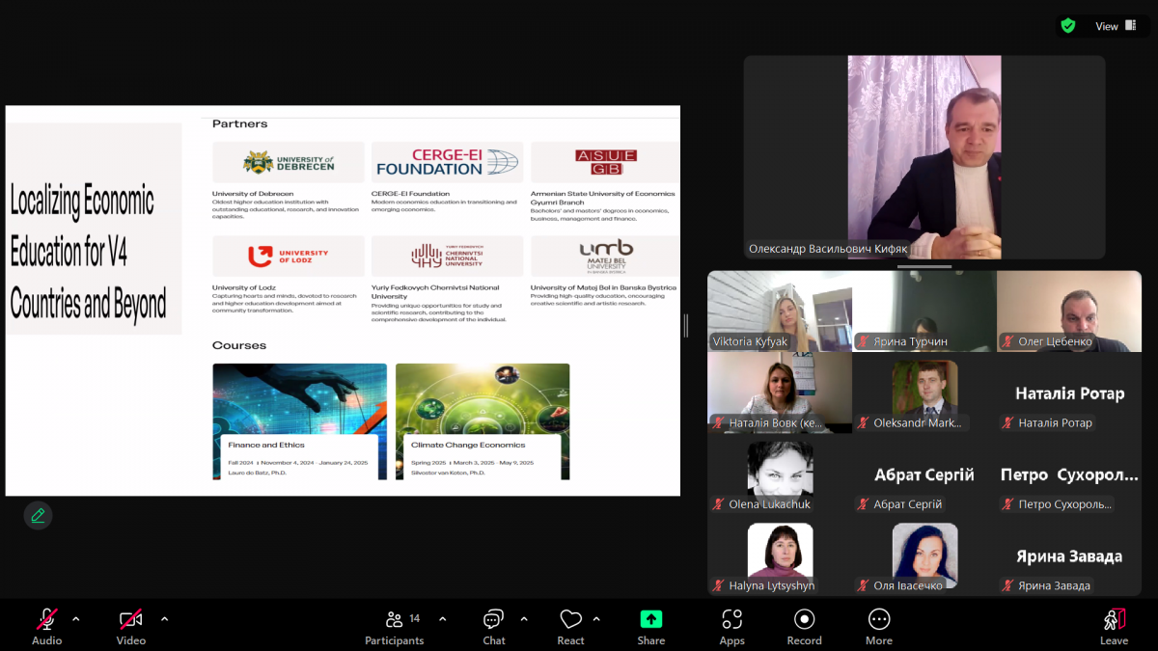
Task: Open the Chat panel
Action: click(x=494, y=625)
